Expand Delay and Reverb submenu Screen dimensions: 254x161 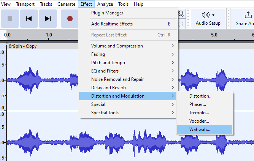128,88
